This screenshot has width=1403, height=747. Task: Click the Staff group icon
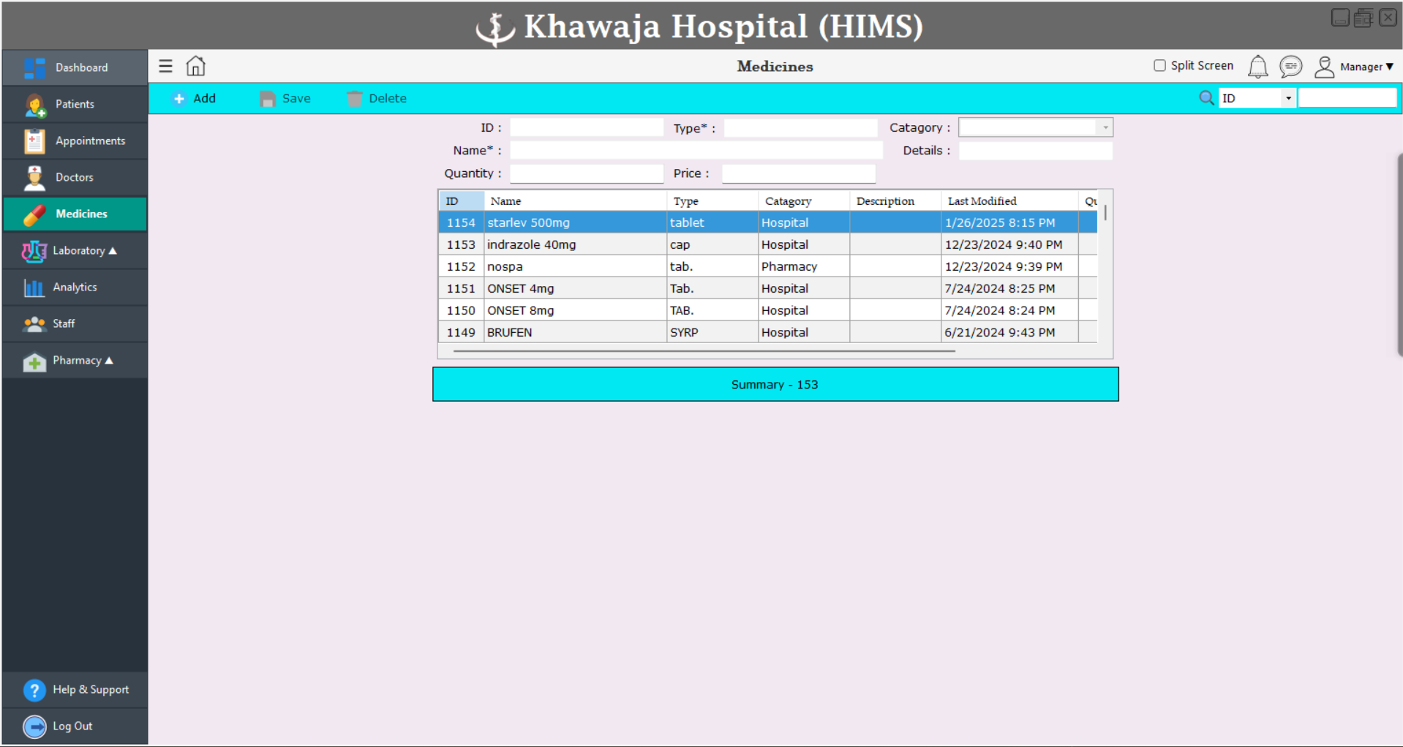[x=34, y=324]
